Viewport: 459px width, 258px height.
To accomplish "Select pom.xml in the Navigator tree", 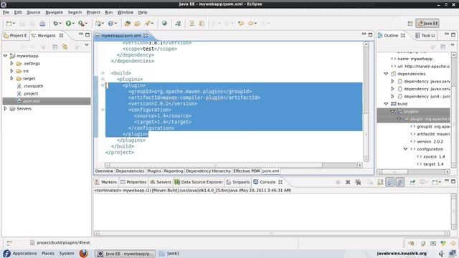I will [x=32, y=101].
